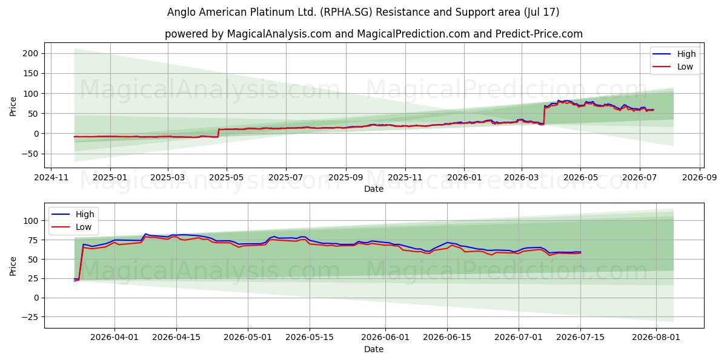Viewport: 727px width, 363px height.
Task: Click the '2026-09' tick label on the top x-axis
Action: tap(700, 179)
